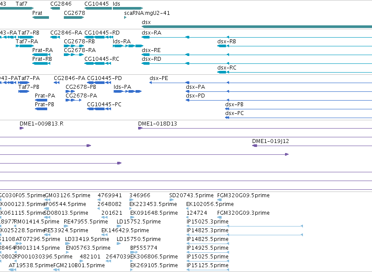This screenshot has height=272, width=372.
Task: Click the Ids gene label
Action: [x=116, y=4]
